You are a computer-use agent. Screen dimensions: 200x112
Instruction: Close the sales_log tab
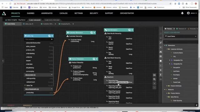[x=33, y=24]
